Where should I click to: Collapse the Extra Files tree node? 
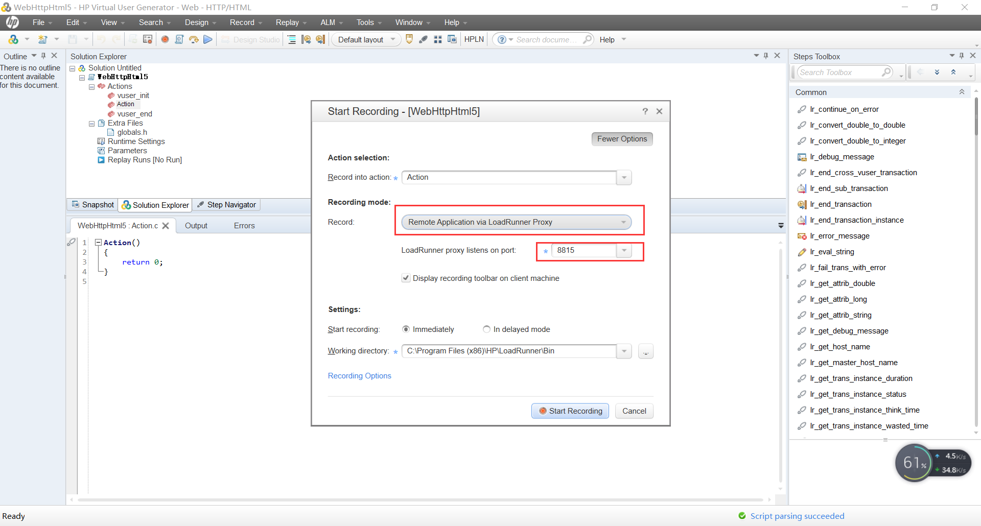click(x=92, y=124)
